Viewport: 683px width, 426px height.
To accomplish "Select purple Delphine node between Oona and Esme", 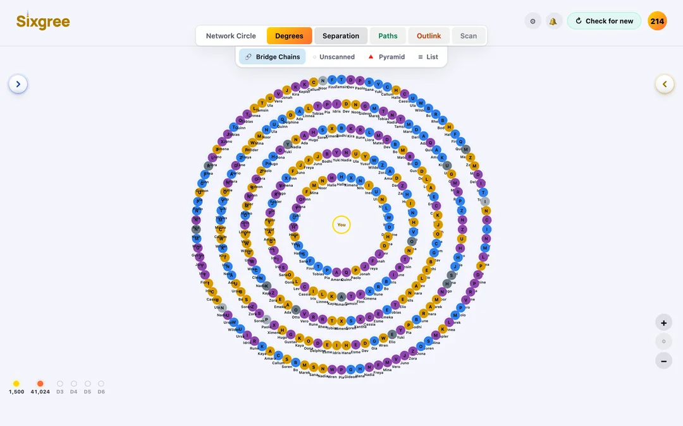I will (318, 343).
